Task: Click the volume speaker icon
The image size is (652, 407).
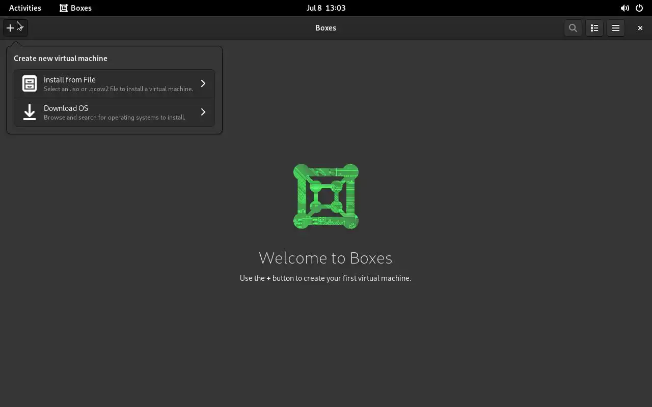Action: click(x=624, y=8)
